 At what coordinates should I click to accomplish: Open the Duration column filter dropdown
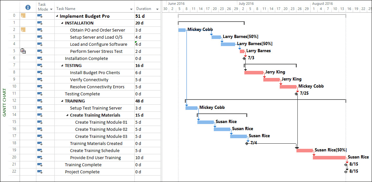coord(157,9)
